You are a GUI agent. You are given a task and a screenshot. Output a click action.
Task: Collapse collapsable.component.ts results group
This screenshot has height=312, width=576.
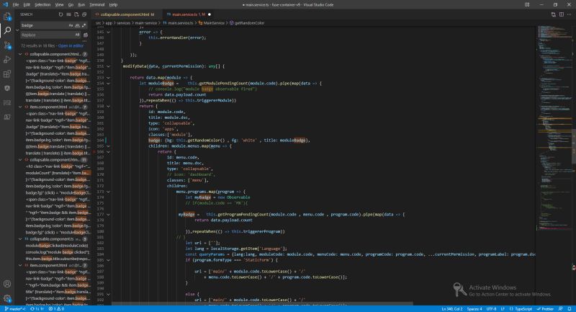20,239
